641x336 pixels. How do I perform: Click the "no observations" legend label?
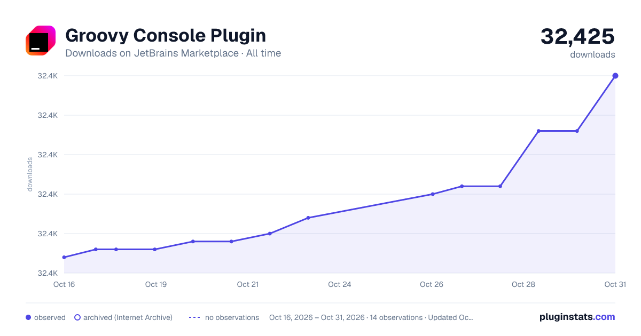232,317
